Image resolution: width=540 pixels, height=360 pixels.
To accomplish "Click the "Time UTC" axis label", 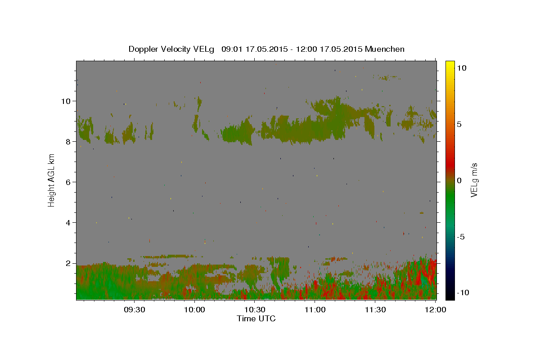I will (x=256, y=319).
